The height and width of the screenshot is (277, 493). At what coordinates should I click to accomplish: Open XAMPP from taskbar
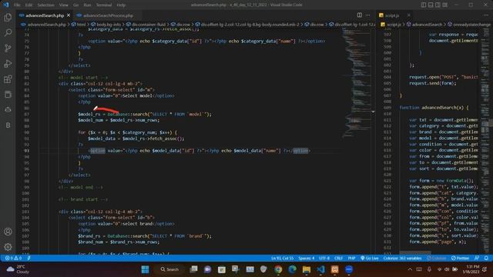pyautogui.click(x=335, y=269)
